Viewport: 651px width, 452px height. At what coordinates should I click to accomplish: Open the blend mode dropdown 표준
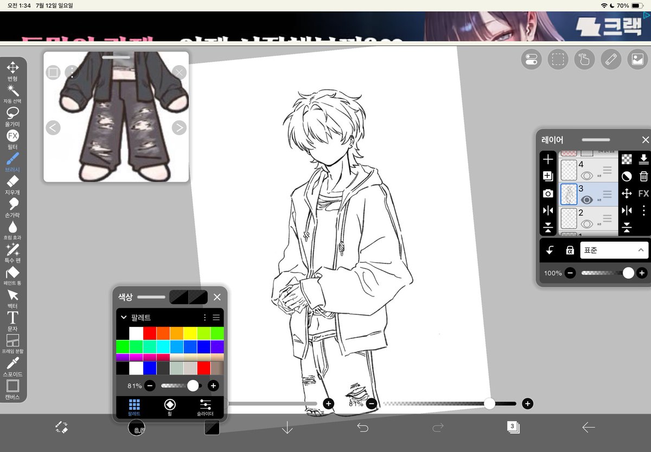point(614,250)
